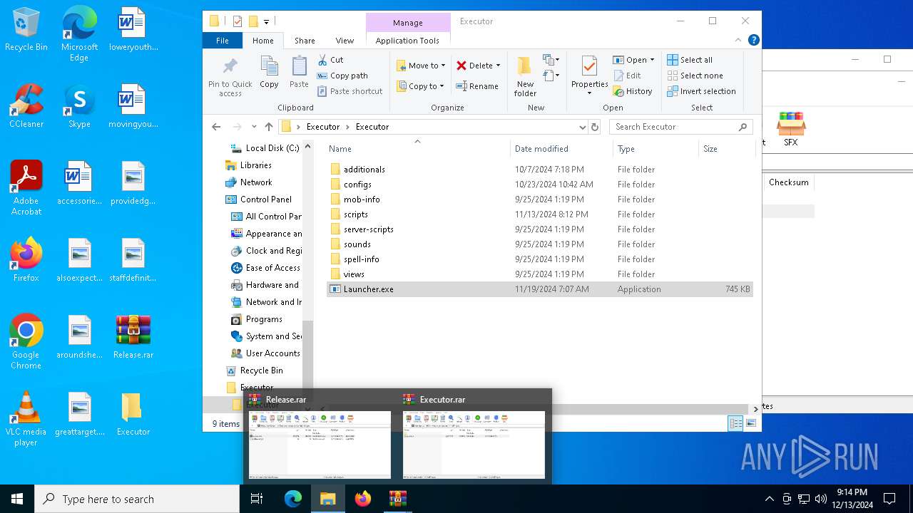Select Recycle Bin in navigation pane

(255, 370)
